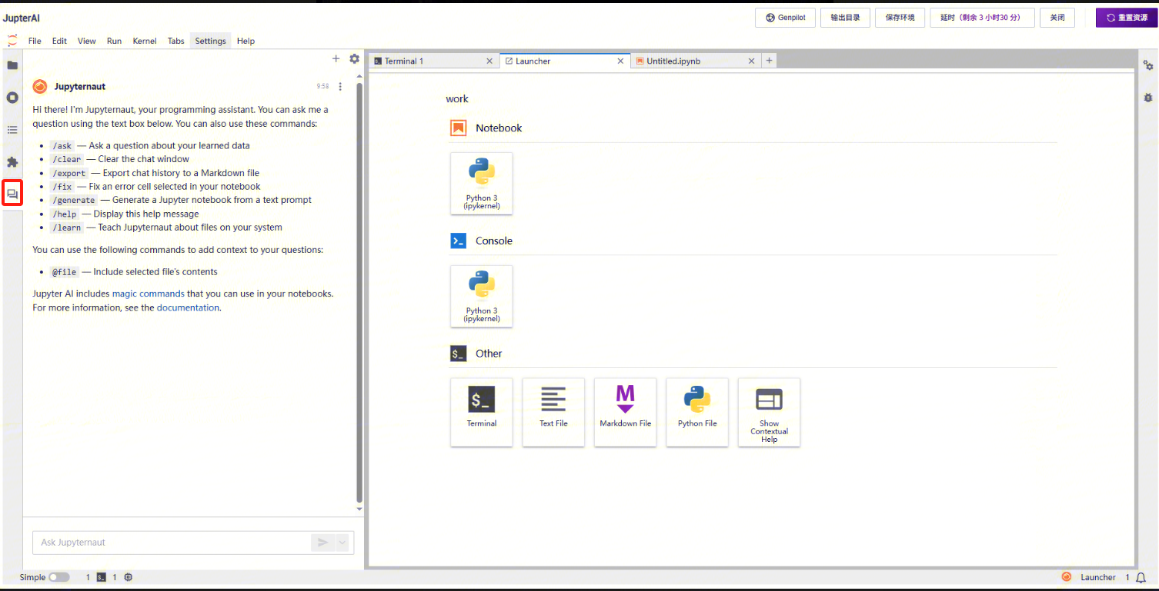
Task: Click the purple 重置资源 button
Action: (1127, 18)
